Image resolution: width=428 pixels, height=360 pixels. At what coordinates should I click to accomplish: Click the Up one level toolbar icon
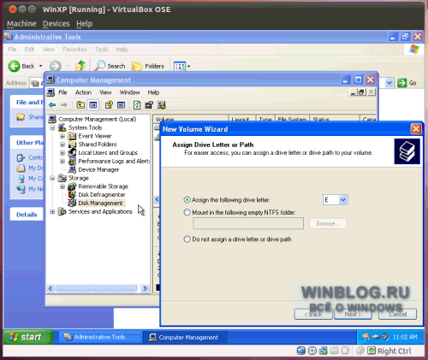(x=80, y=105)
